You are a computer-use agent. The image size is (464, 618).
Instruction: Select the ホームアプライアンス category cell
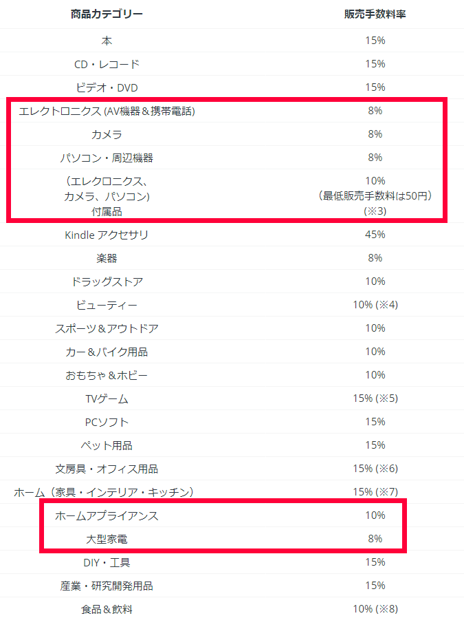point(107,515)
